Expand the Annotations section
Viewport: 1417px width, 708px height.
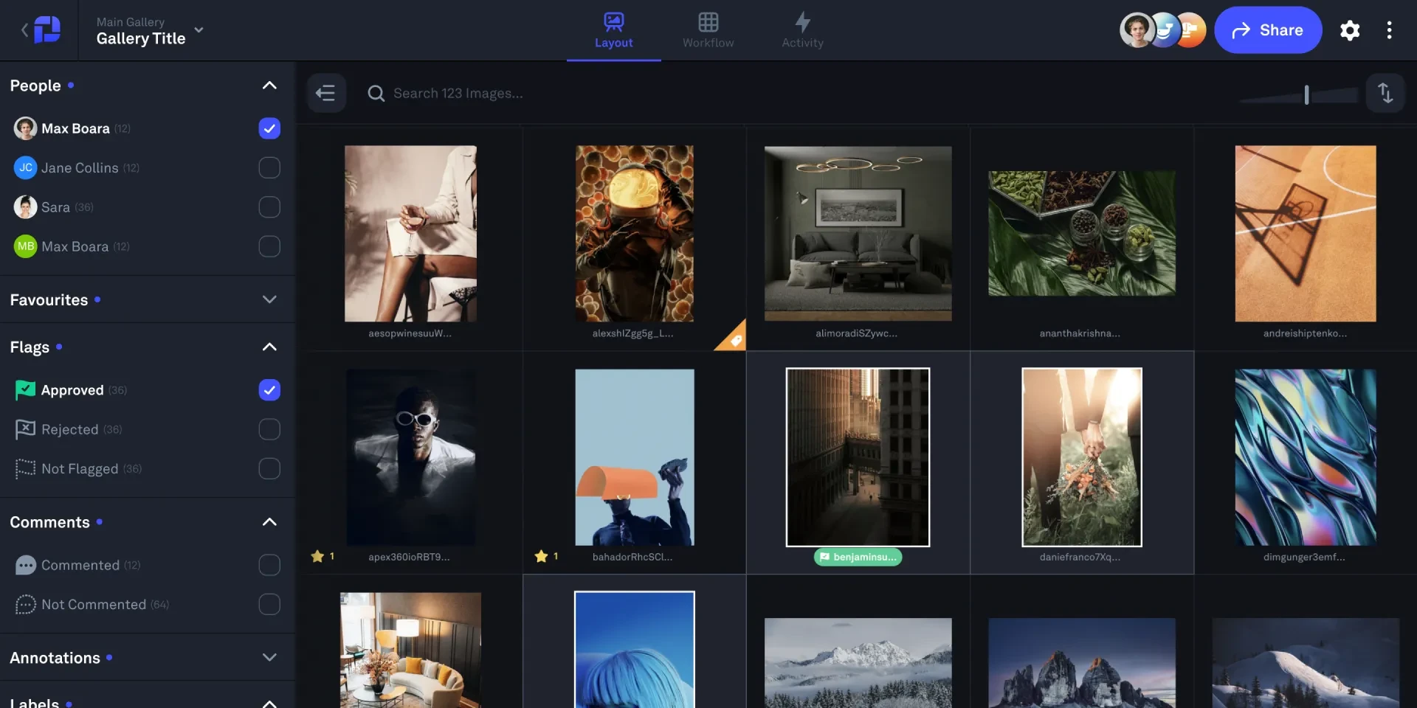[269, 657]
